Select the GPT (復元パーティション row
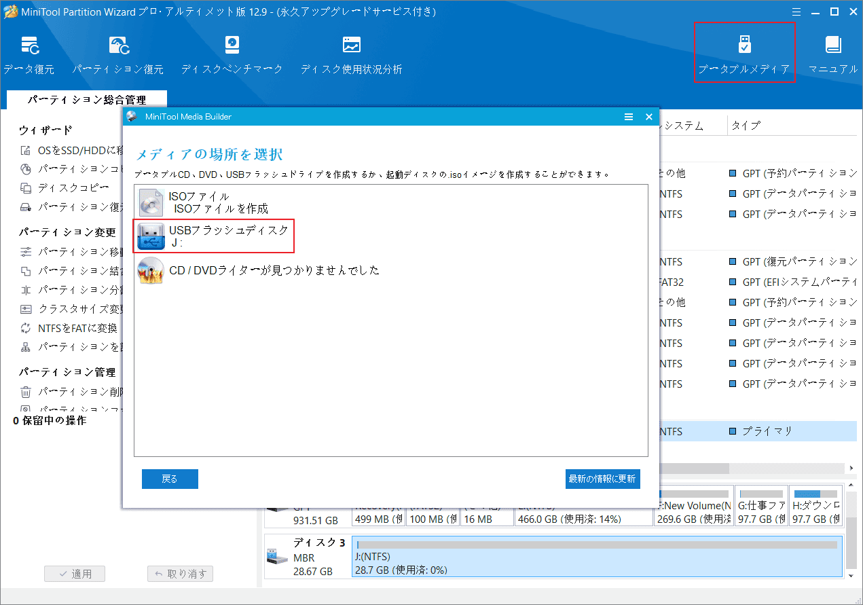The width and height of the screenshot is (863, 605). [757, 261]
